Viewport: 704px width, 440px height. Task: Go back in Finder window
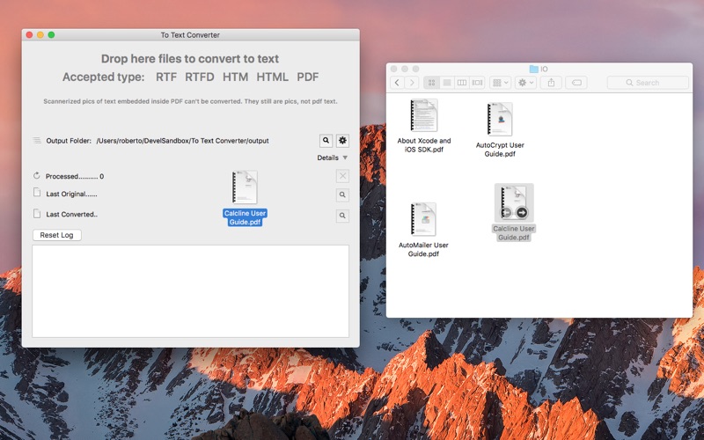tap(397, 83)
